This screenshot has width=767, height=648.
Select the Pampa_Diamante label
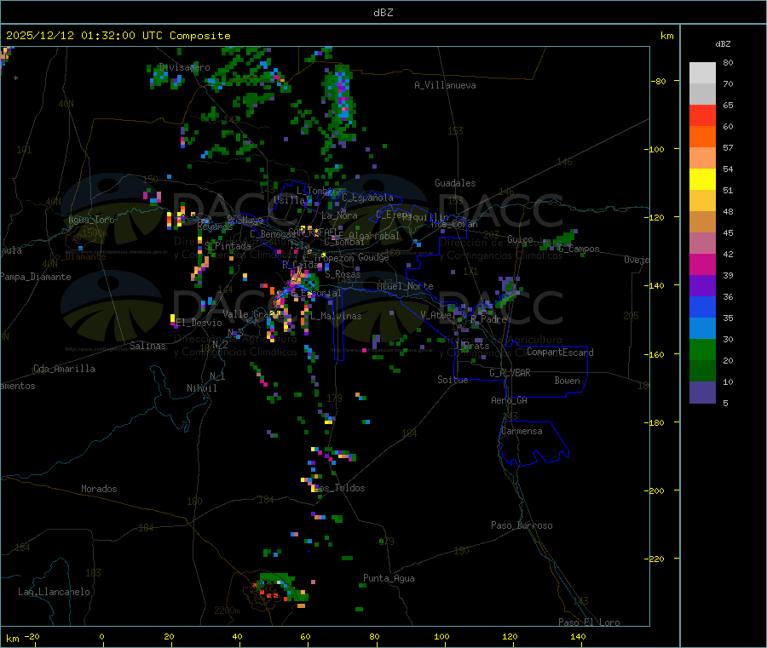coord(36,277)
